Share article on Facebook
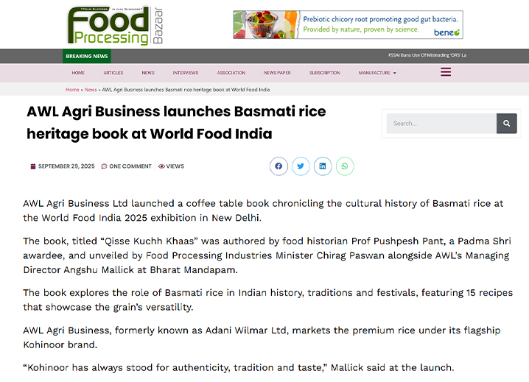The image size is (529, 382). pos(278,166)
